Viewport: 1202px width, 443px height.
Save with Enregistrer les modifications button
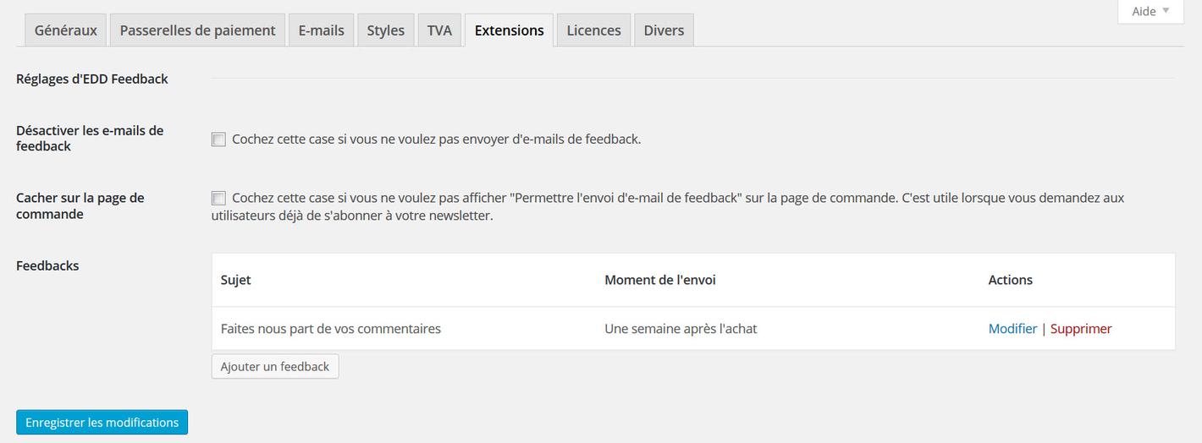(x=102, y=423)
